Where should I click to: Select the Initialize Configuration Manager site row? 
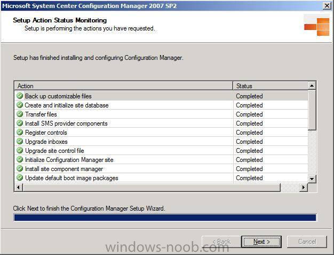tap(161, 160)
